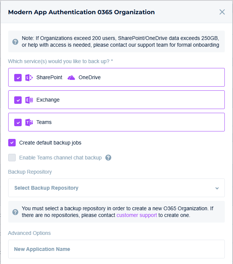Click the Advanced Options section label
233x264 pixels.
29,233
